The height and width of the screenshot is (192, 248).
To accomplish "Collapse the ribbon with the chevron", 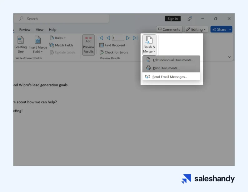I will click(x=229, y=57).
